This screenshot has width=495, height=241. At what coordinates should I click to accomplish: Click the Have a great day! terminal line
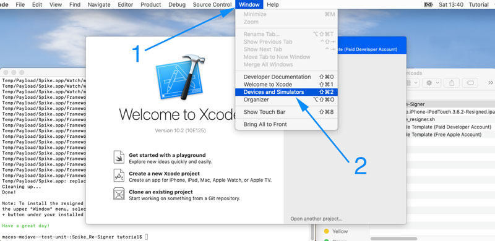(26, 226)
